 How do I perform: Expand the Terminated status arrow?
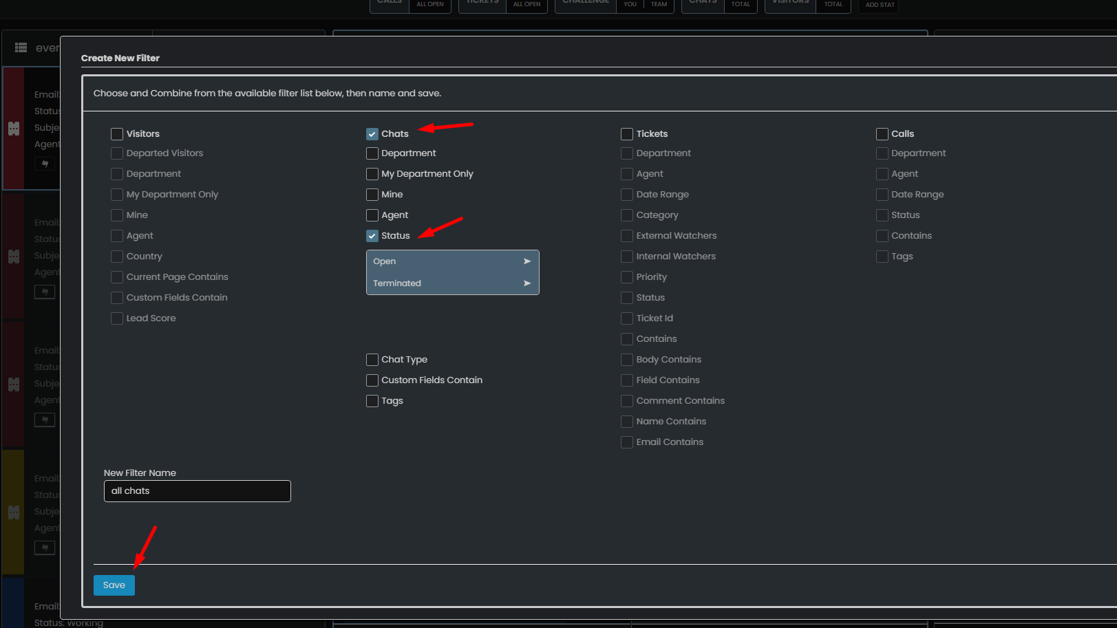(x=527, y=283)
